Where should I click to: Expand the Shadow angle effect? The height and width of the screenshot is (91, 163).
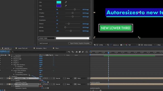12,59
